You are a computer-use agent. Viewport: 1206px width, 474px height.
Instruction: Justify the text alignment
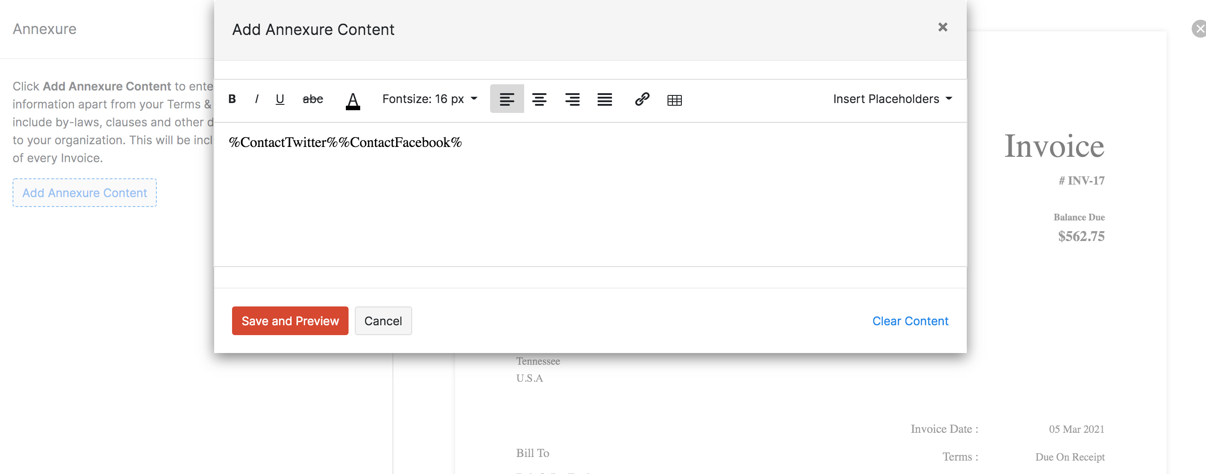pos(604,99)
